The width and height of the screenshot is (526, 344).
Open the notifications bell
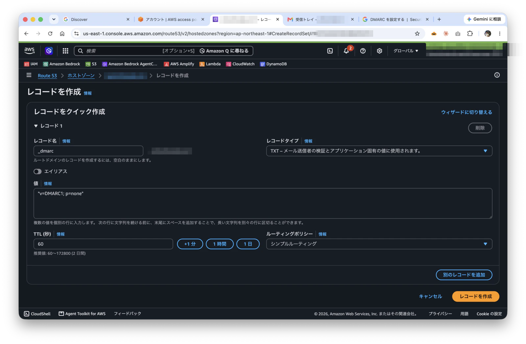click(346, 51)
